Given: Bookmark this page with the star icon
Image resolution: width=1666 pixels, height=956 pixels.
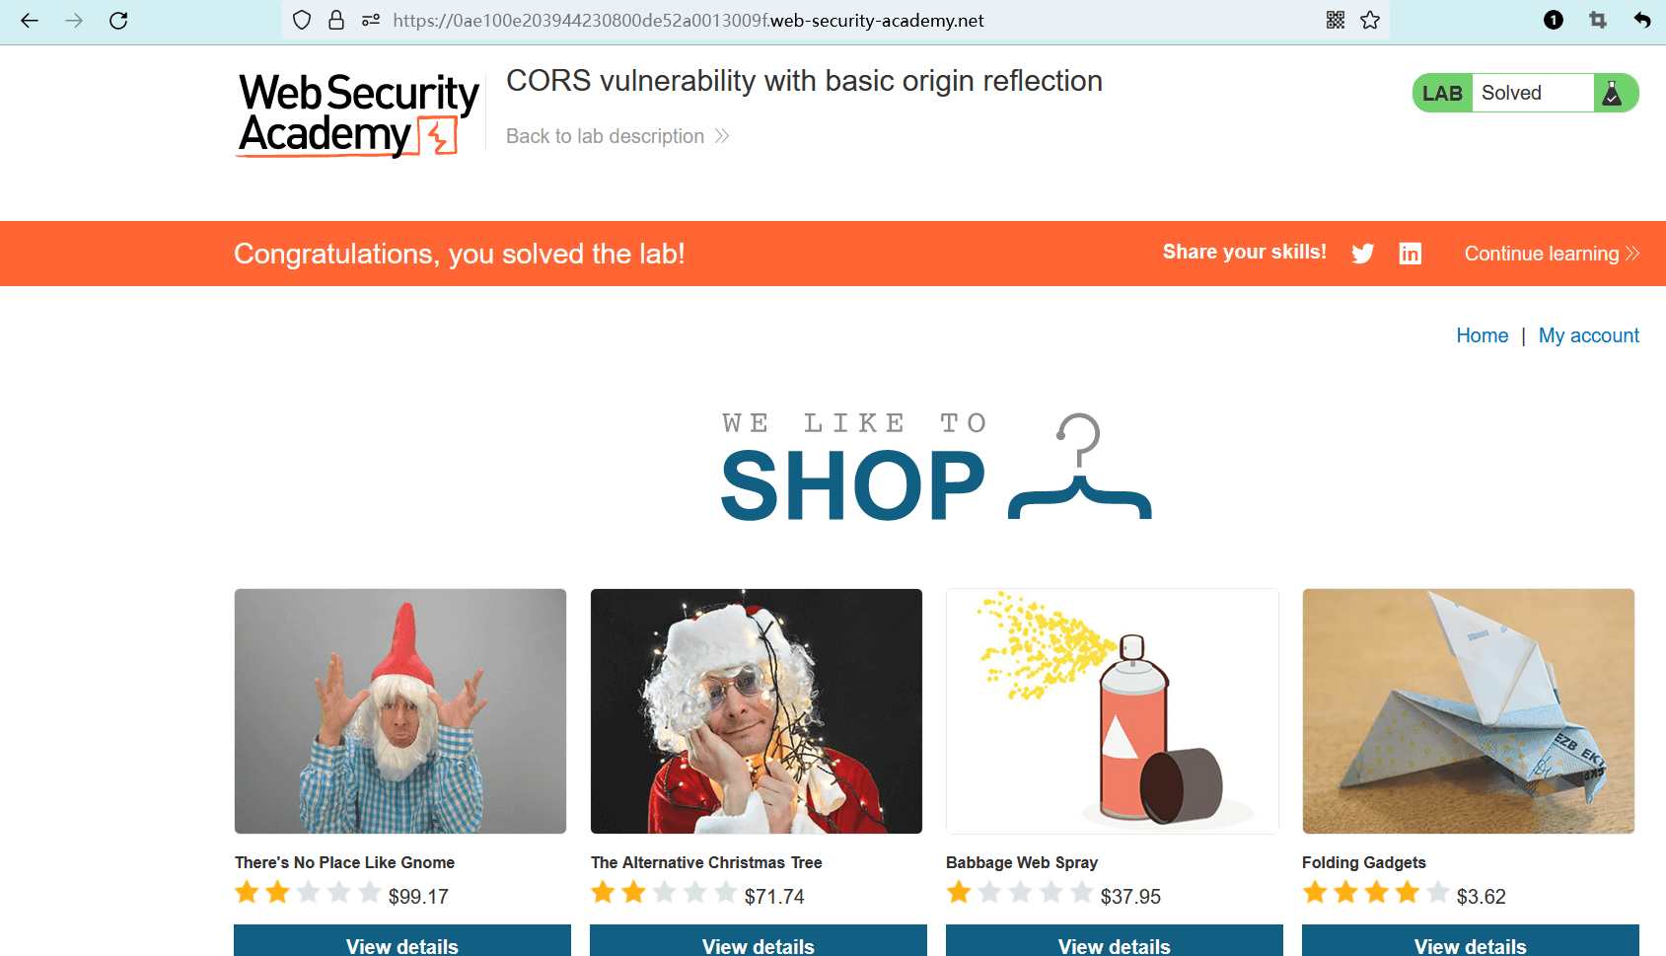Looking at the screenshot, I should 1370,21.
